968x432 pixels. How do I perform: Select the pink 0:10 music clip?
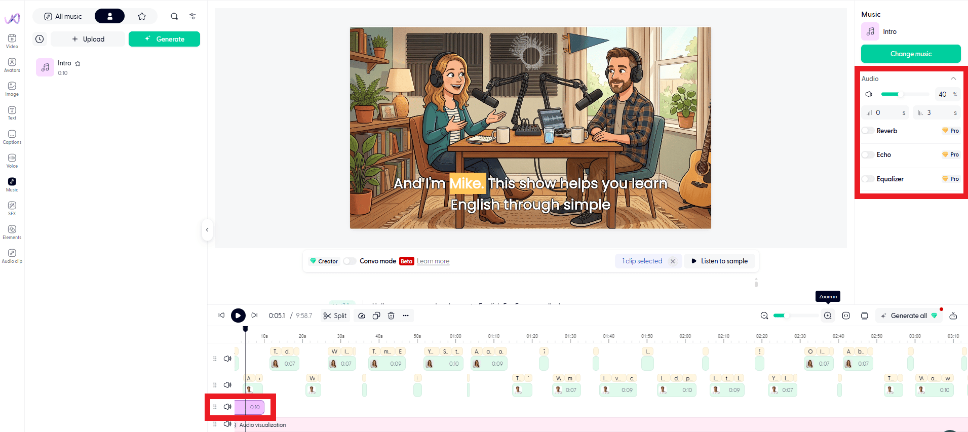(250, 407)
